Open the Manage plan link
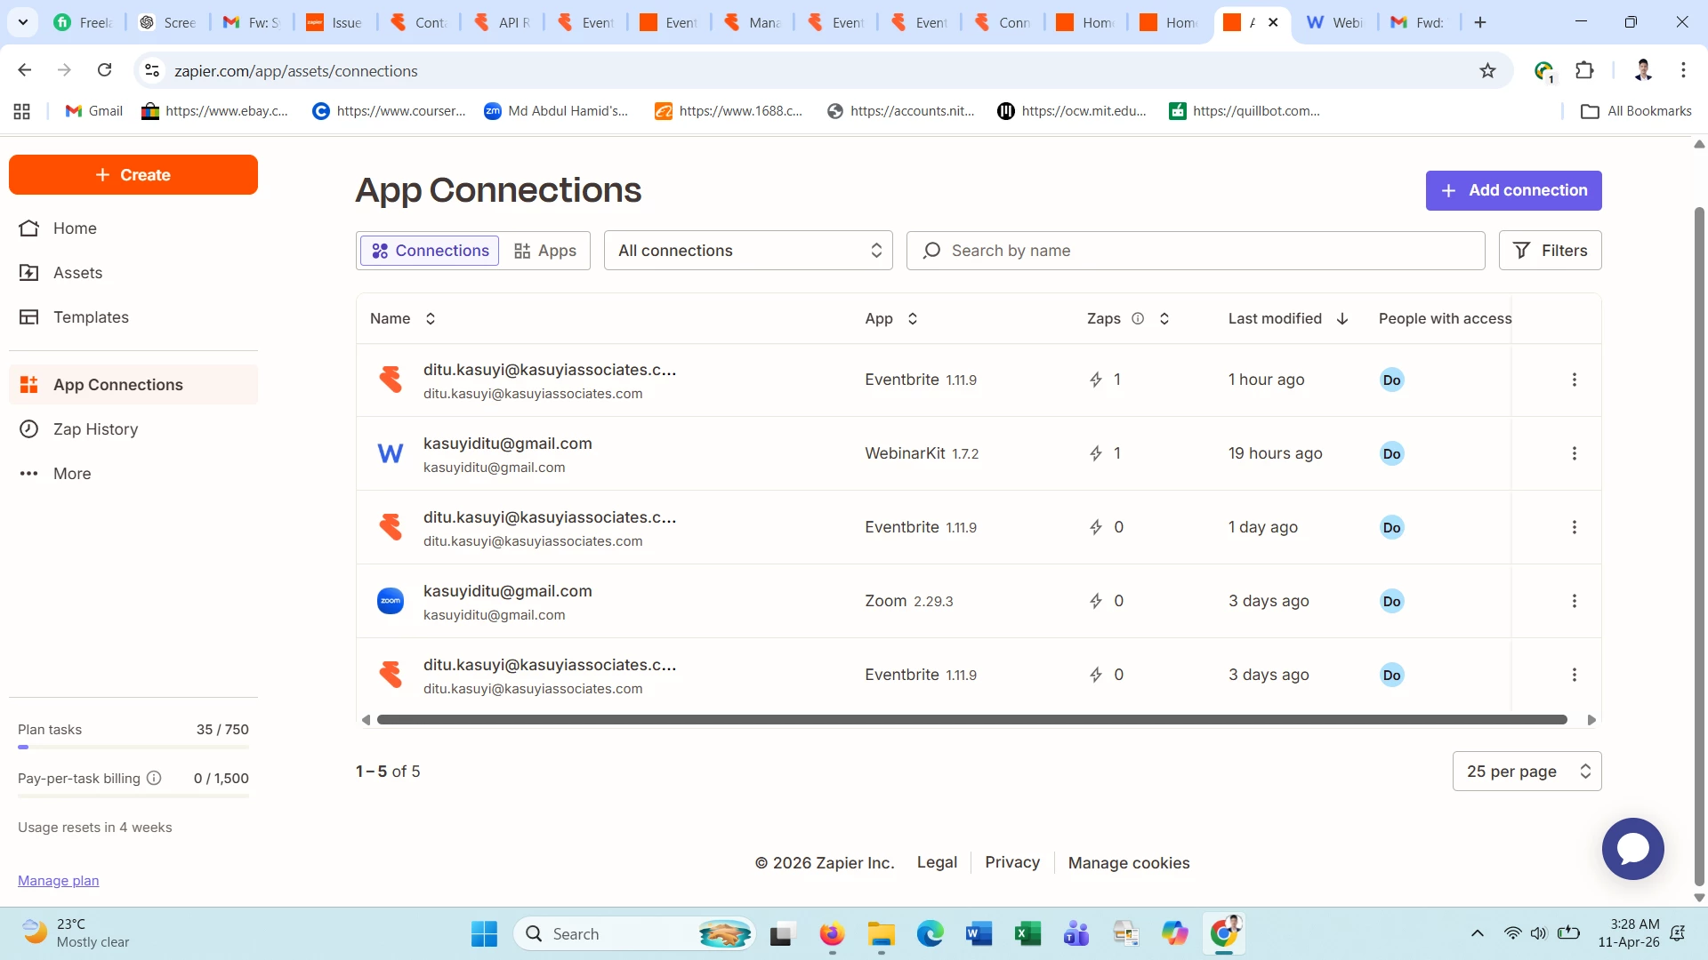Image resolution: width=1708 pixels, height=960 pixels. pyautogui.click(x=59, y=880)
